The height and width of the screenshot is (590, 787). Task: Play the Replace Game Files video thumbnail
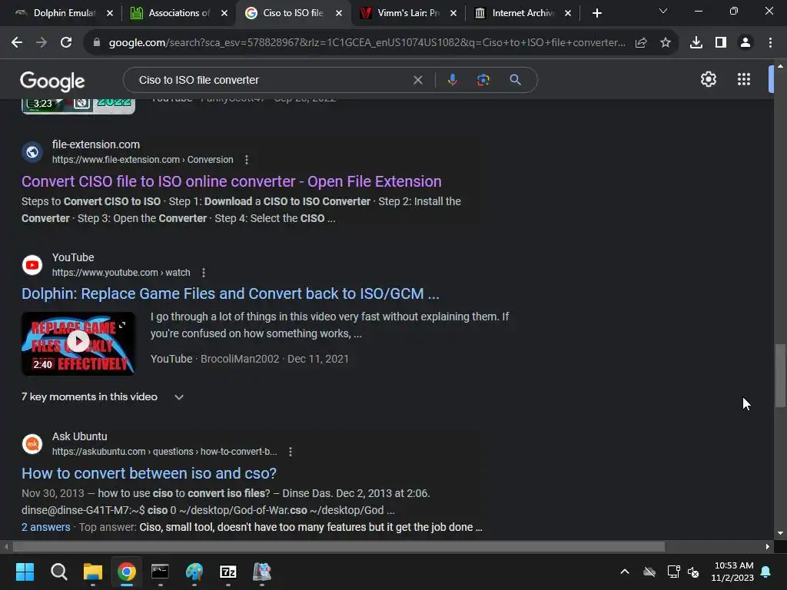(x=78, y=343)
